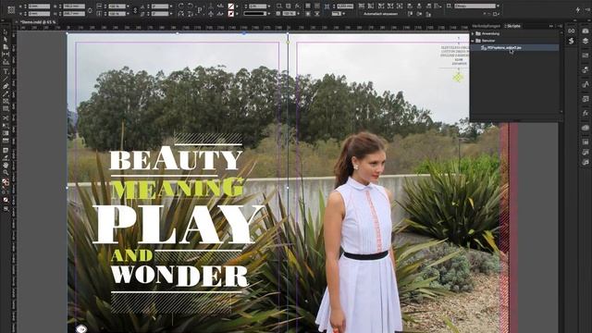
Task: Select the Hand tool
Action: pyautogui.click(x=6, y=165)
